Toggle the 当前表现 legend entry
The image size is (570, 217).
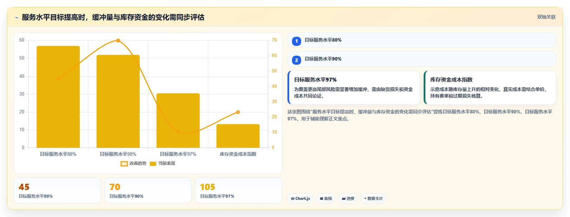coord(162,163)
